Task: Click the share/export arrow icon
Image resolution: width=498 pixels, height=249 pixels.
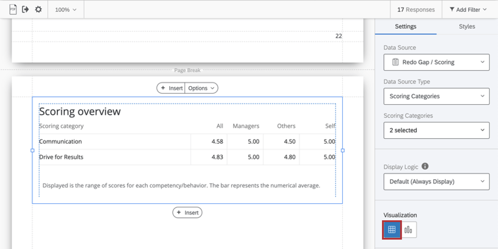Action: pyautogui.click(x=25, y=10)
